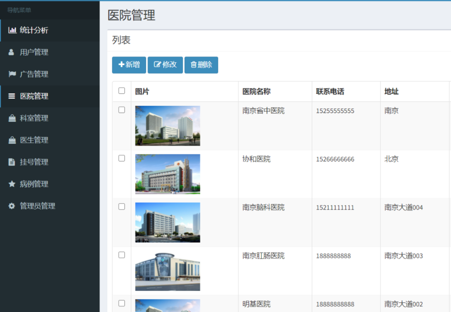Click the user icon beside 用户管理
This screenshot has width=451, height=312.
(11, 52)
